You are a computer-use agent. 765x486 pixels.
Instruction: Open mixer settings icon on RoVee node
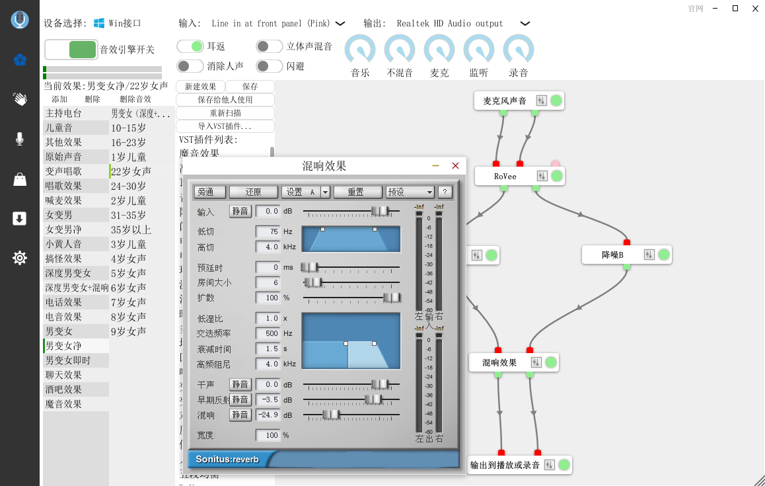542,176
